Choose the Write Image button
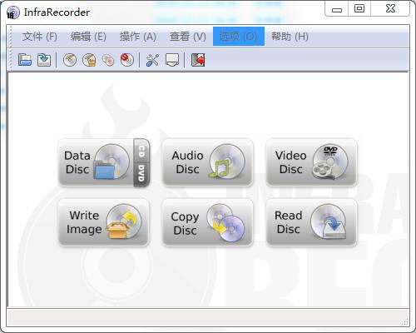This screenshot has width=416, height=333. pos(104,222)
